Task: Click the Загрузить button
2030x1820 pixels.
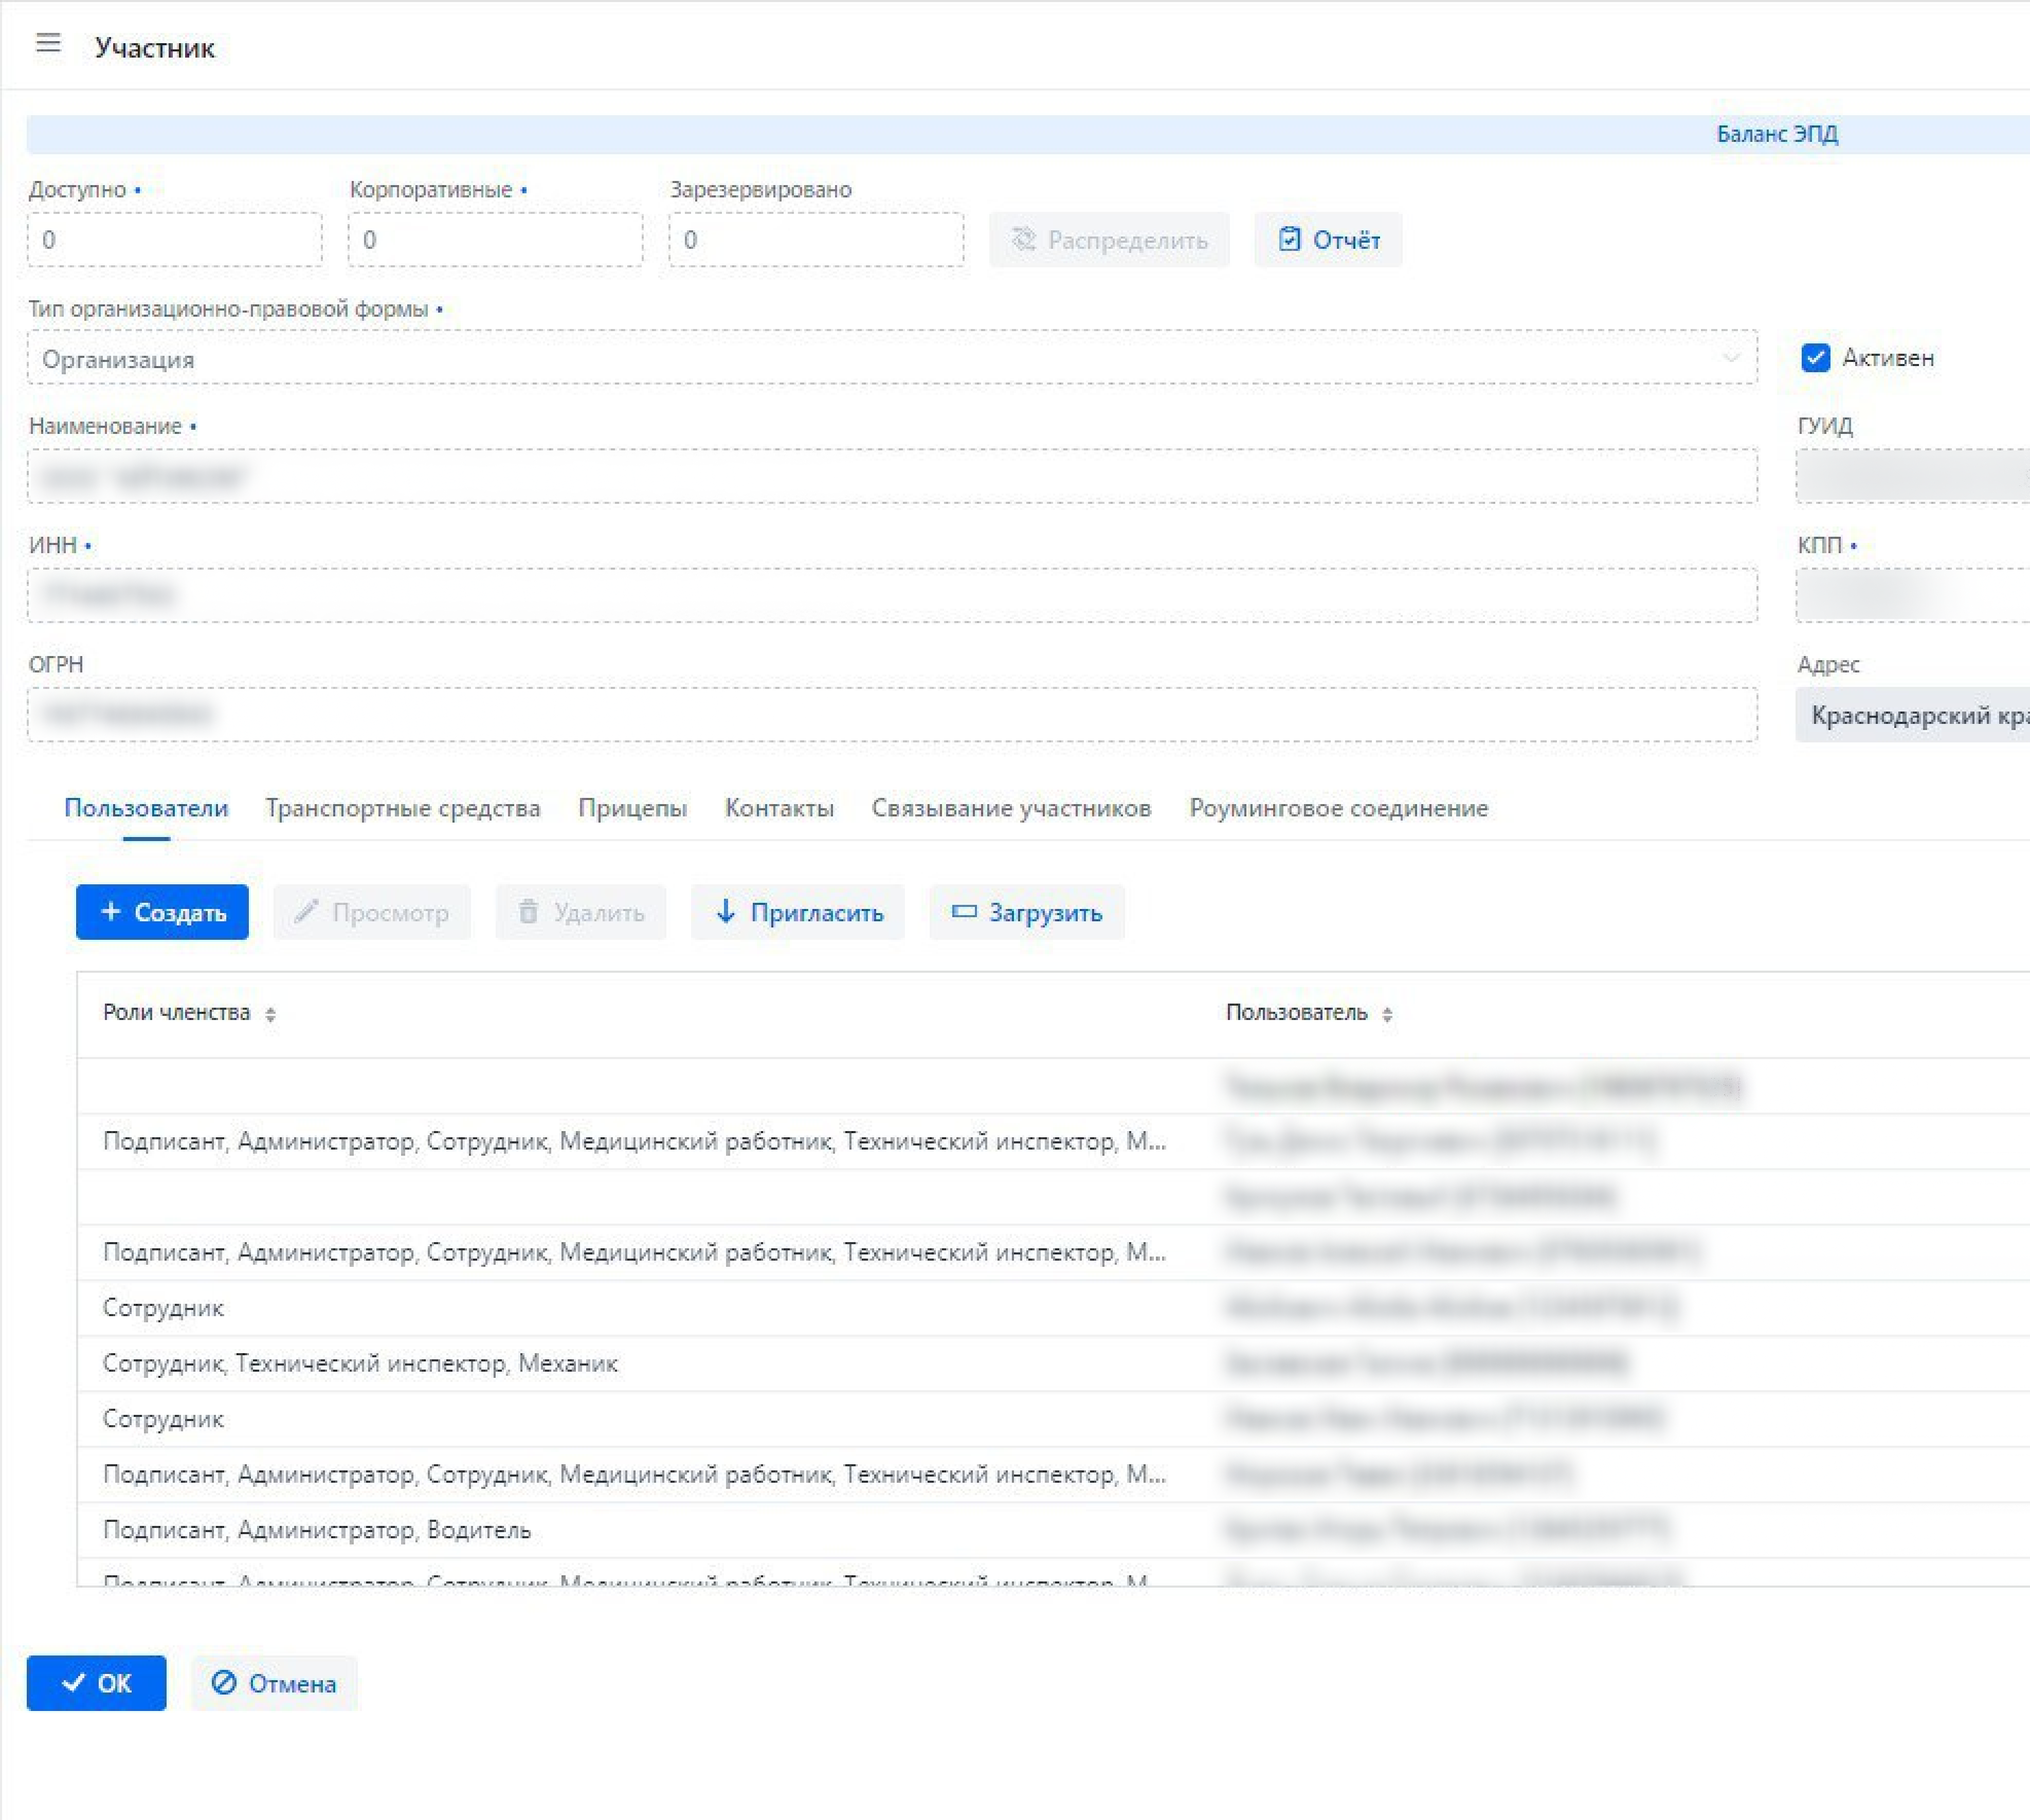Action: coord(1027,912)
